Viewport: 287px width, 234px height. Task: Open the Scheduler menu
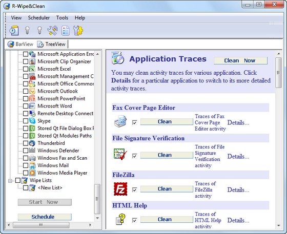point(39,18)
